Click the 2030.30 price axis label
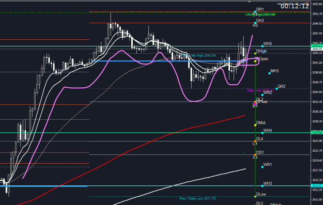323x205 pixels. coord(317,112)
